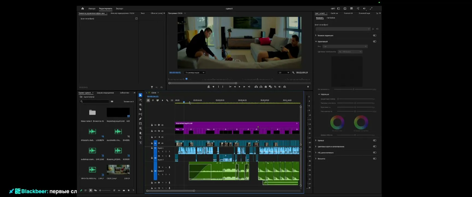The height and width of the screenshot is (197, 472).
Task: Toggle the Vignette section switch
Action: pyautogui.click(x=375, y=159)
